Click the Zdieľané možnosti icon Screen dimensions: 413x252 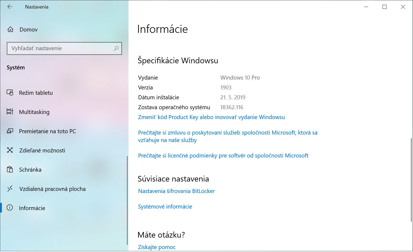[x=10, y=150]
